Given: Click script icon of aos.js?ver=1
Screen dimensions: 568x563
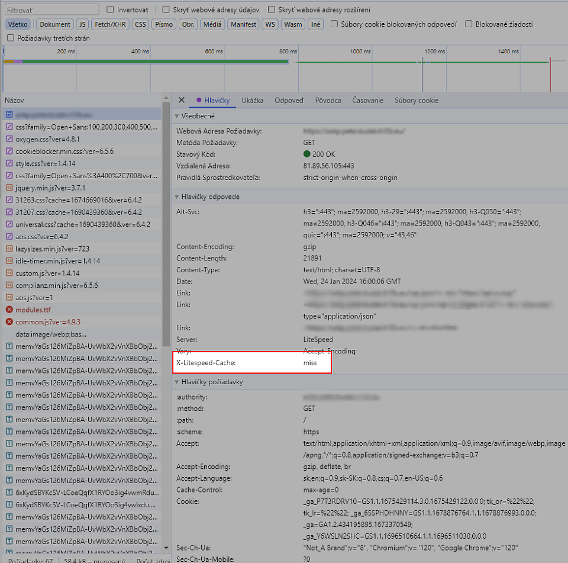Looking at the screenshot, I should tap(9, 298).
